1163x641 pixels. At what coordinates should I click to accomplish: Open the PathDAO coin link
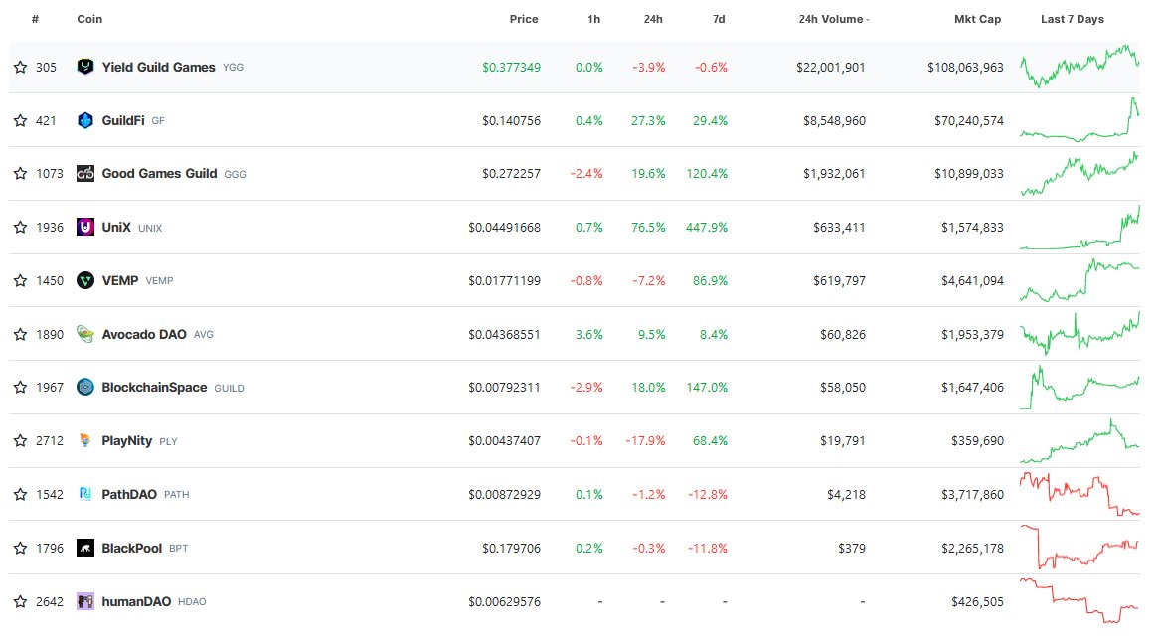129,494
